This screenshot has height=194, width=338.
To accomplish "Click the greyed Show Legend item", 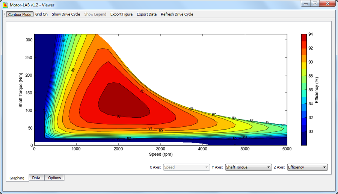I will (95, 14).
